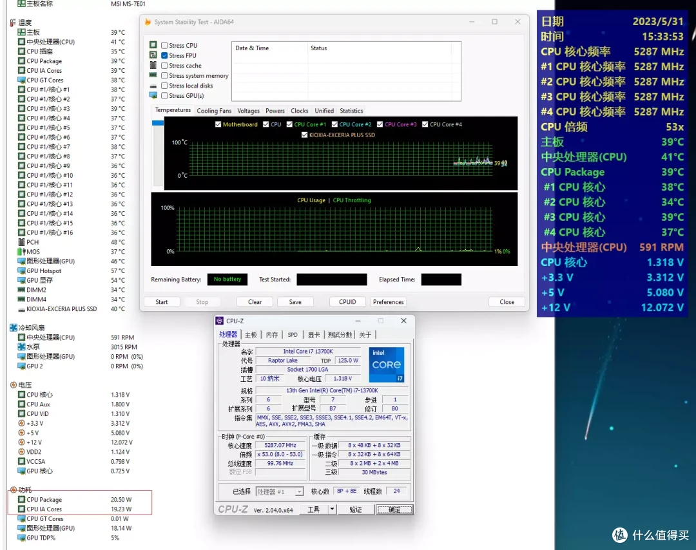Collapse the 功耗 group
696x550 pixels.
pyautogui.click(x=14, y=489)
